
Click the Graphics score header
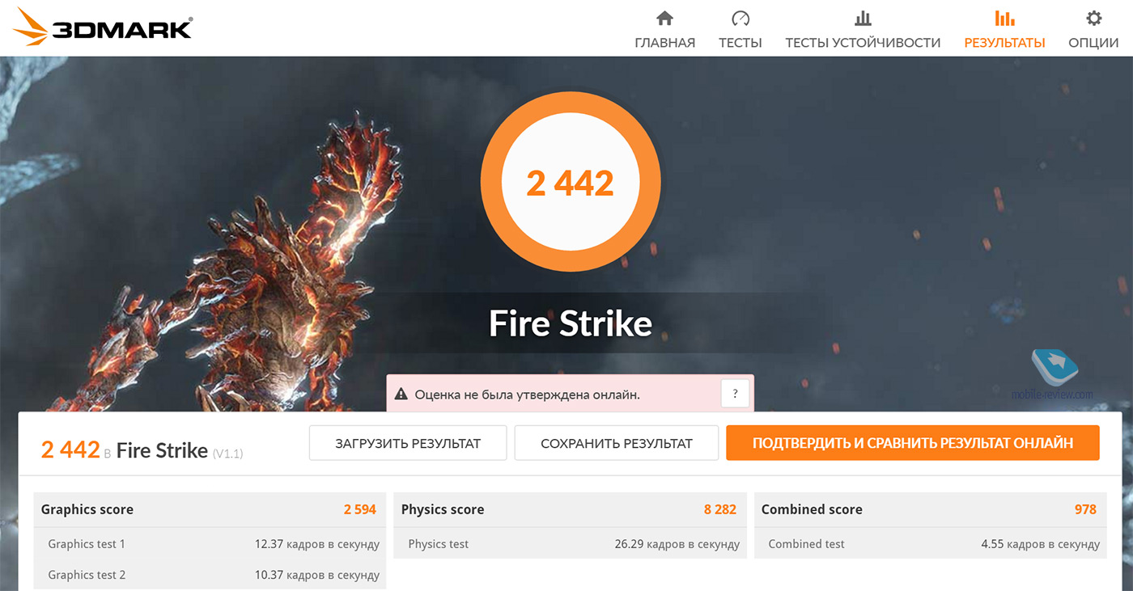pyautogui.click(x=209, y=509)
